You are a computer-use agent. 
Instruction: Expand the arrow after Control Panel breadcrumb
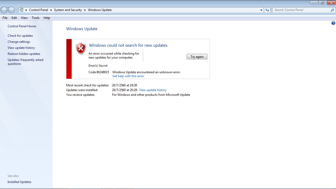point(51,10)
